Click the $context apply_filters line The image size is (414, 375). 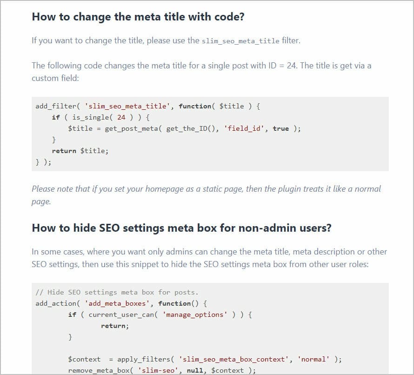[x=205, y=360]
